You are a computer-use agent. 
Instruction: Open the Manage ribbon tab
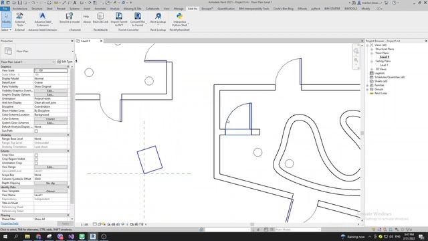click(x=179, y=9)
